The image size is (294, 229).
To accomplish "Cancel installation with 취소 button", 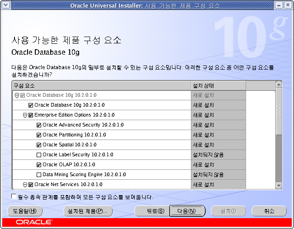I will (269, 211).
